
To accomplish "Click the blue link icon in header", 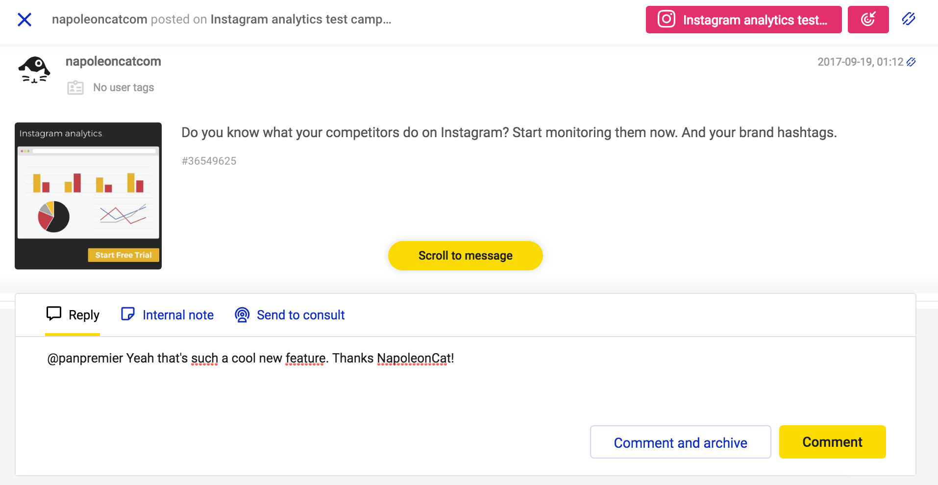I will click(909, 19).
